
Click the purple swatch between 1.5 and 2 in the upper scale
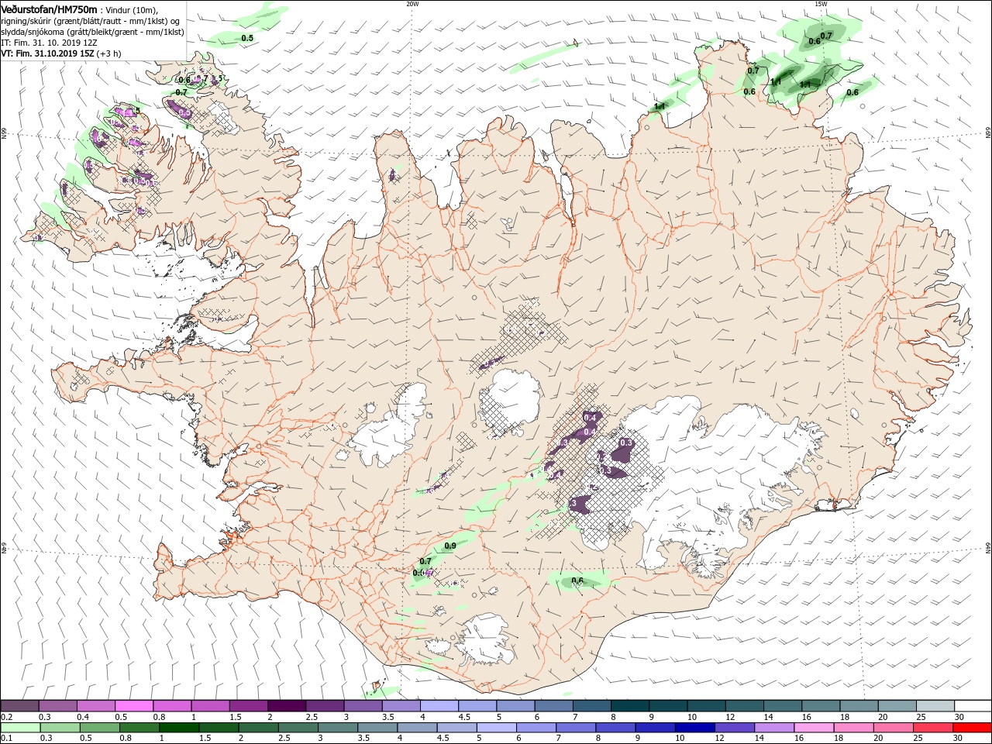pyautogui.click(x=249, y=706)
